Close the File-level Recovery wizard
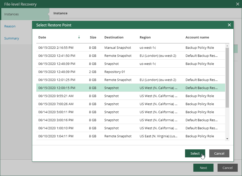This screenshot has height=176, width=242. click(238, 4)
